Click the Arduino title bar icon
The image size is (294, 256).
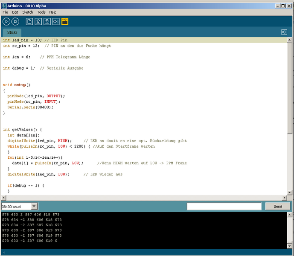pos(4,6)
